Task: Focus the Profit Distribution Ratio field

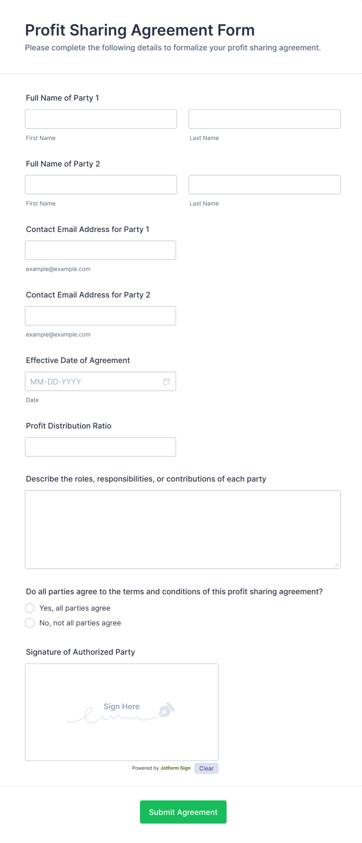Action: (100, 447)
